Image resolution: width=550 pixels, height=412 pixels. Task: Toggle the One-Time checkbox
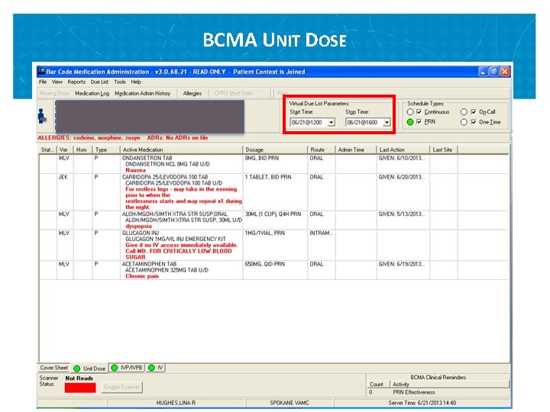[x=474, y=122]
